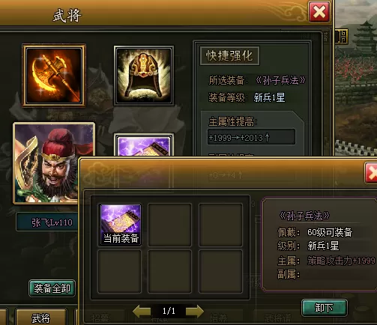Go to previous inventory page arrow
Viewport: 377px width, 325px height.
click(141, 311)
